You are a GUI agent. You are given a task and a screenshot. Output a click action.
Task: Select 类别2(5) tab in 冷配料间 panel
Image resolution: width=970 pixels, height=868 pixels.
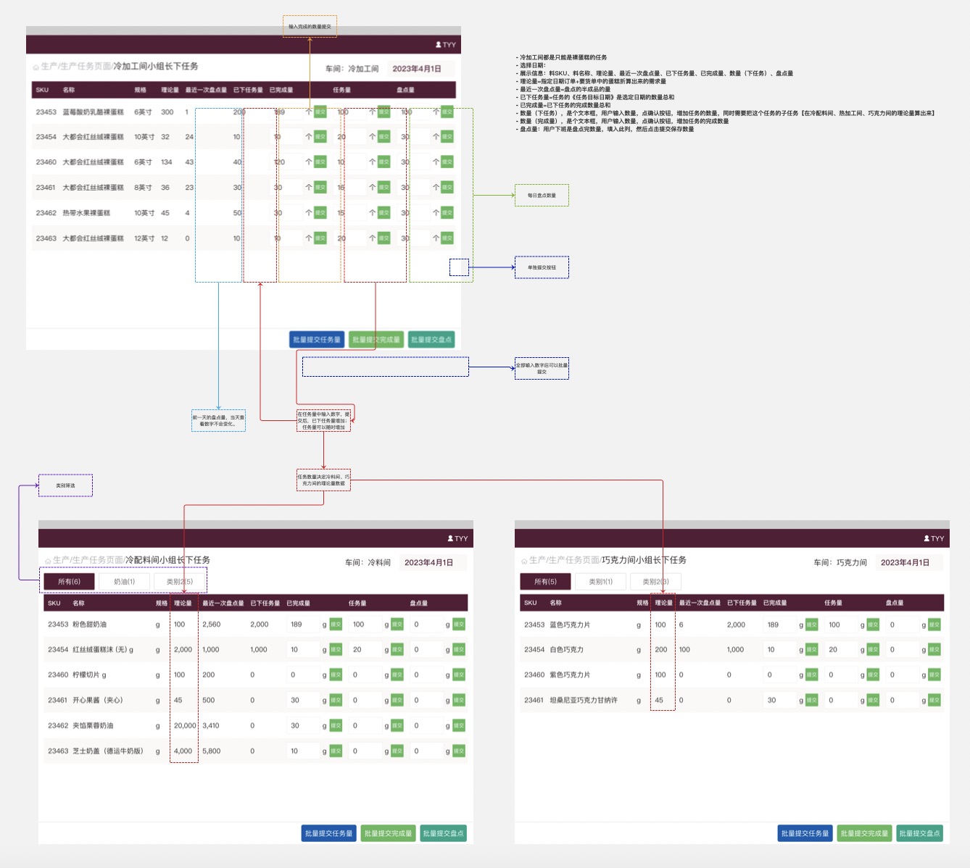click(x=180, y=581)
